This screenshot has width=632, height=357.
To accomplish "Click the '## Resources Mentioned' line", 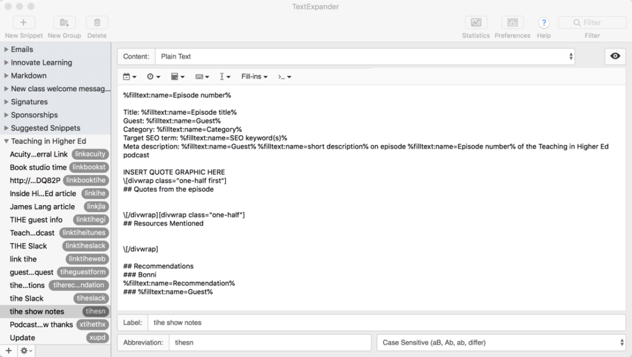I will 163,223.
